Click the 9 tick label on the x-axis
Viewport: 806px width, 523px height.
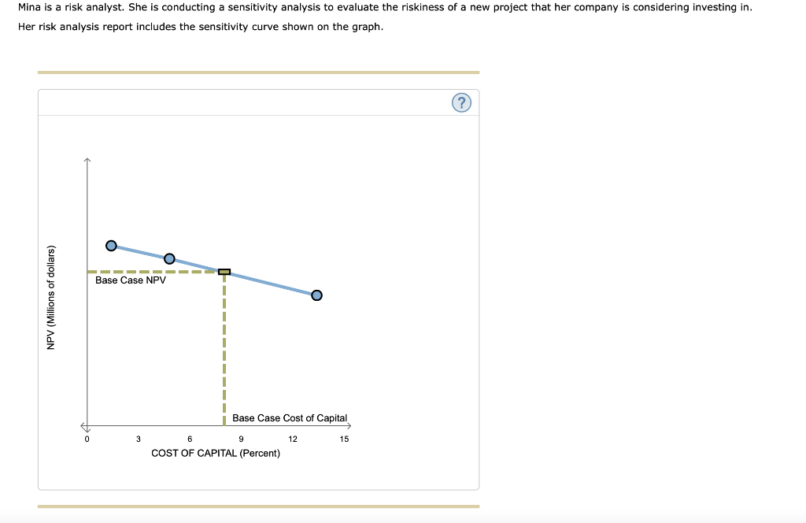241,439
